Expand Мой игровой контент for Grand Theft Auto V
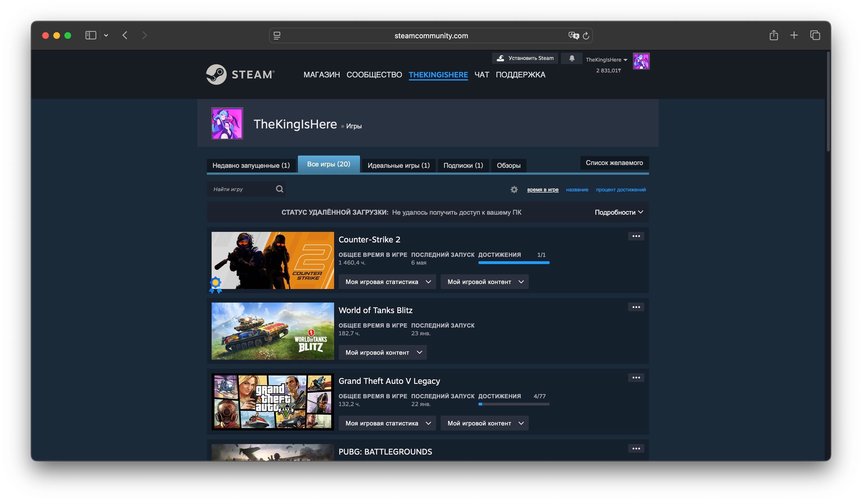862x502 pixels. click(x=484, y=423)
